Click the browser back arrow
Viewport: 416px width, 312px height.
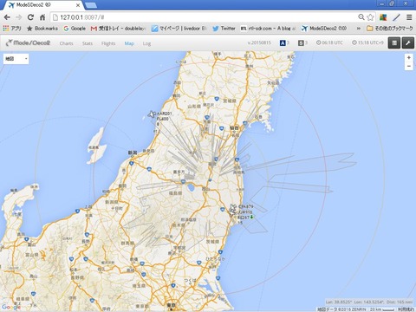tap(7, 17)
